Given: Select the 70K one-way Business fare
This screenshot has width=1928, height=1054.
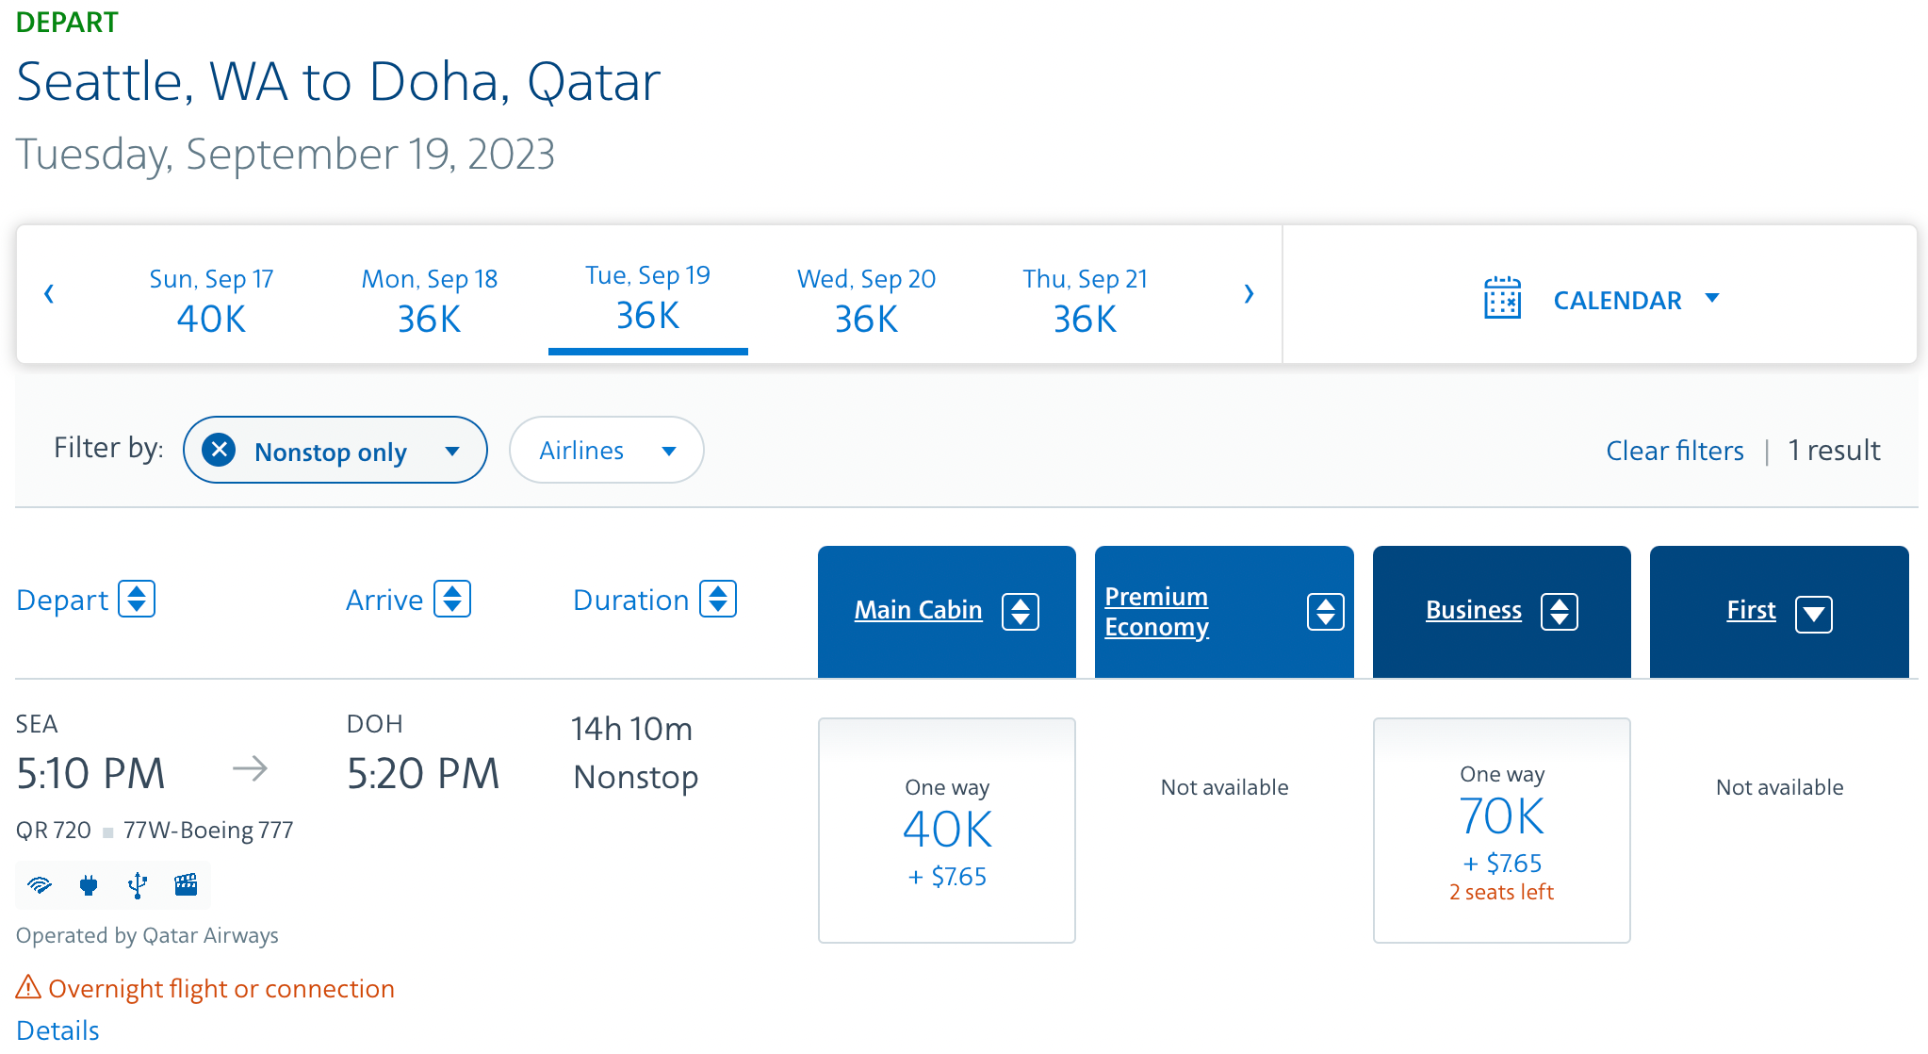Looking at the screenshot, I should (x=1501, y=830).
